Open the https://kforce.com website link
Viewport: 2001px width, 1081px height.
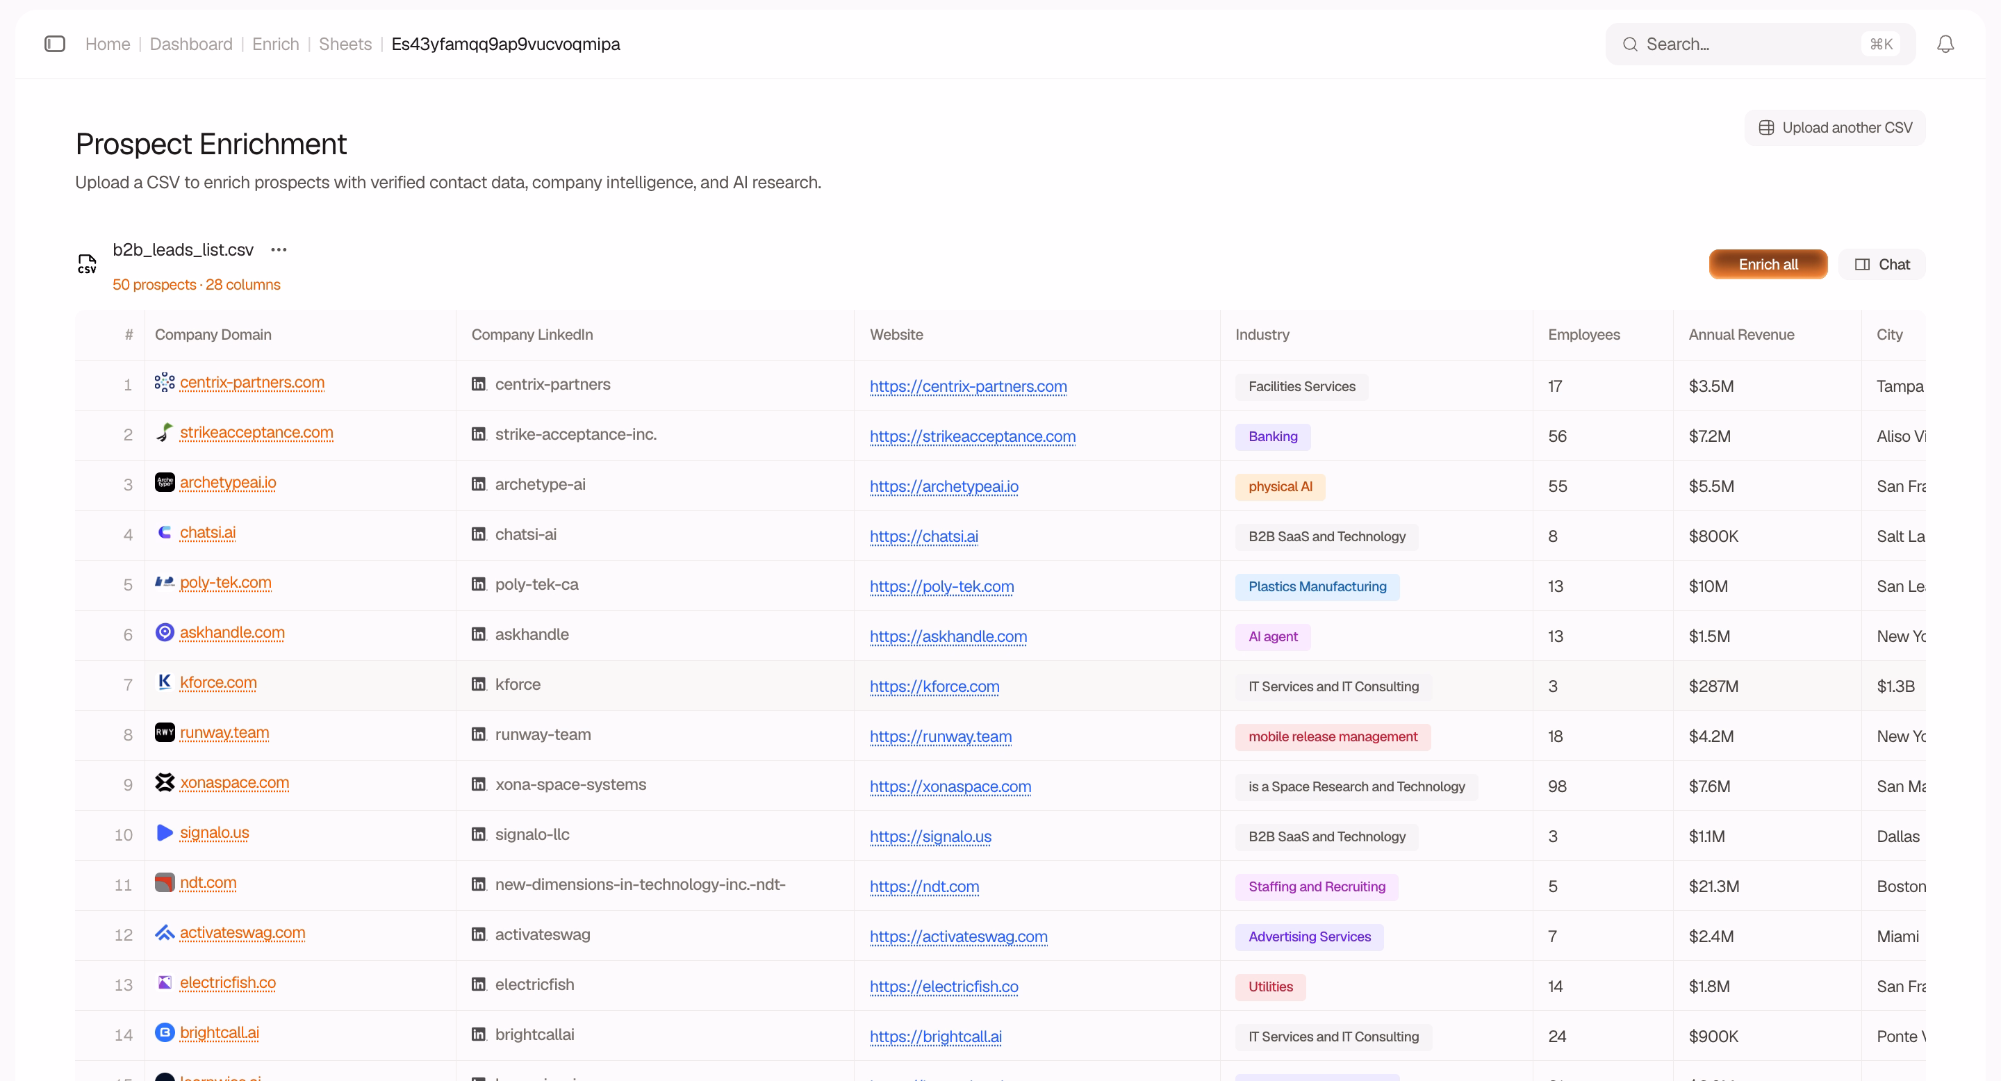click(x=934, y=686)
